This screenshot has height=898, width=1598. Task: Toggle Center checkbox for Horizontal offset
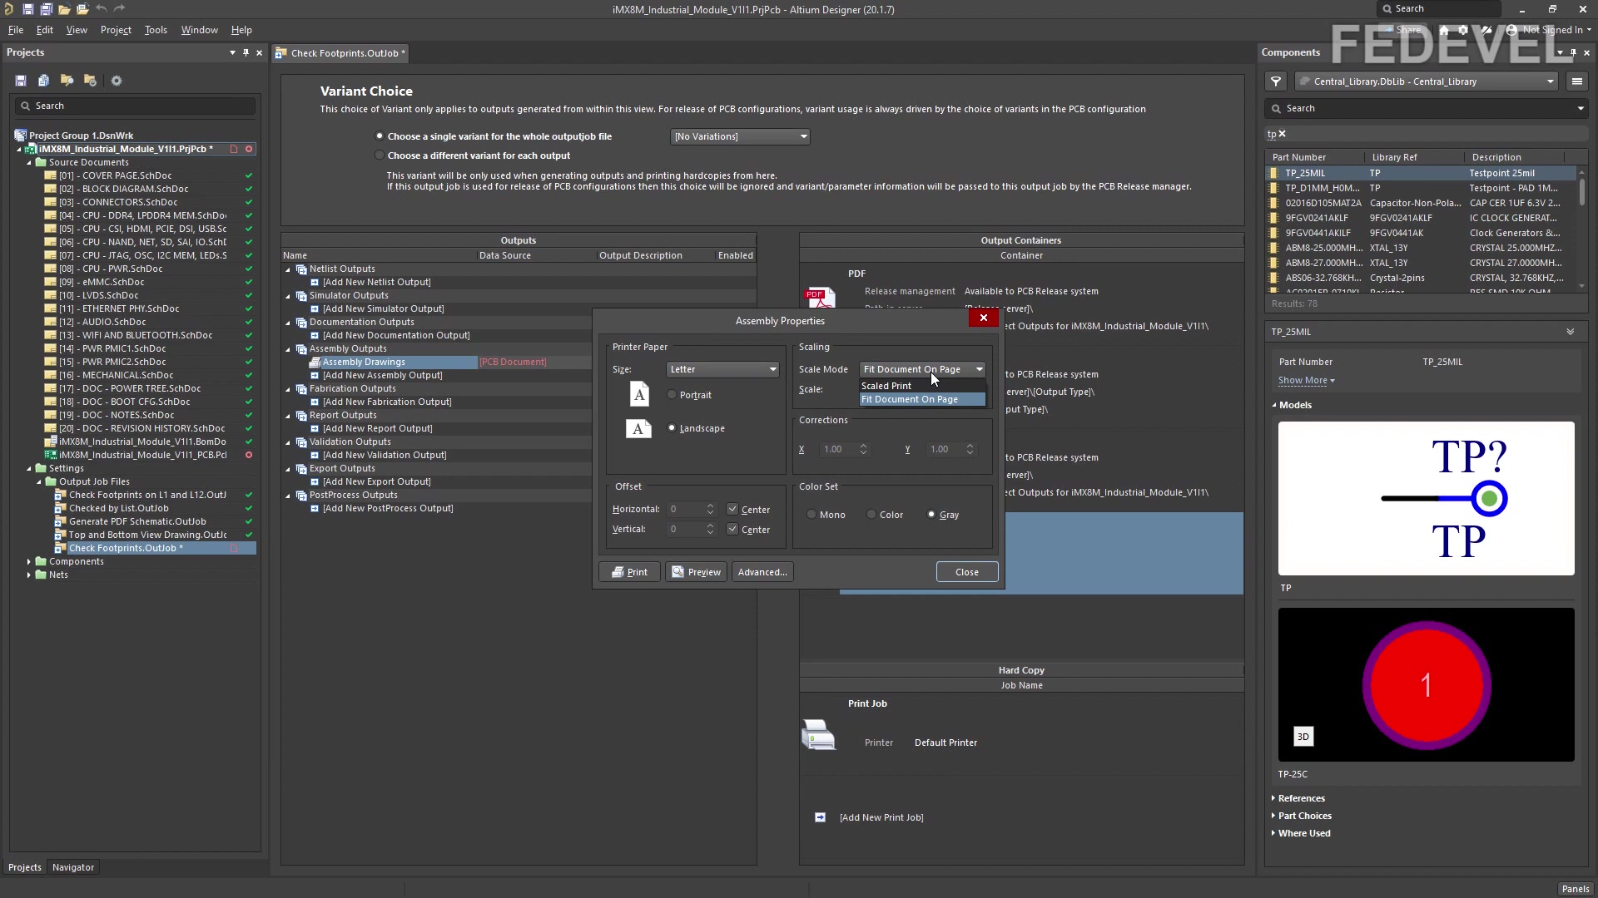click(730, 509)
